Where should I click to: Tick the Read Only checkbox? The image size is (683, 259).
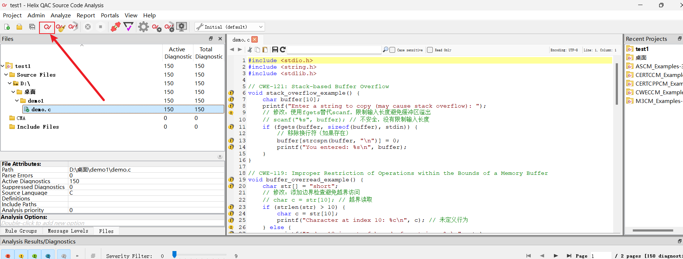[x=430, y=50]
